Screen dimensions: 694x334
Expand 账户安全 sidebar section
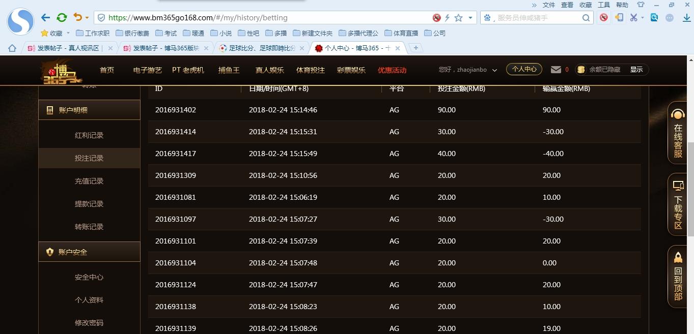89,252
